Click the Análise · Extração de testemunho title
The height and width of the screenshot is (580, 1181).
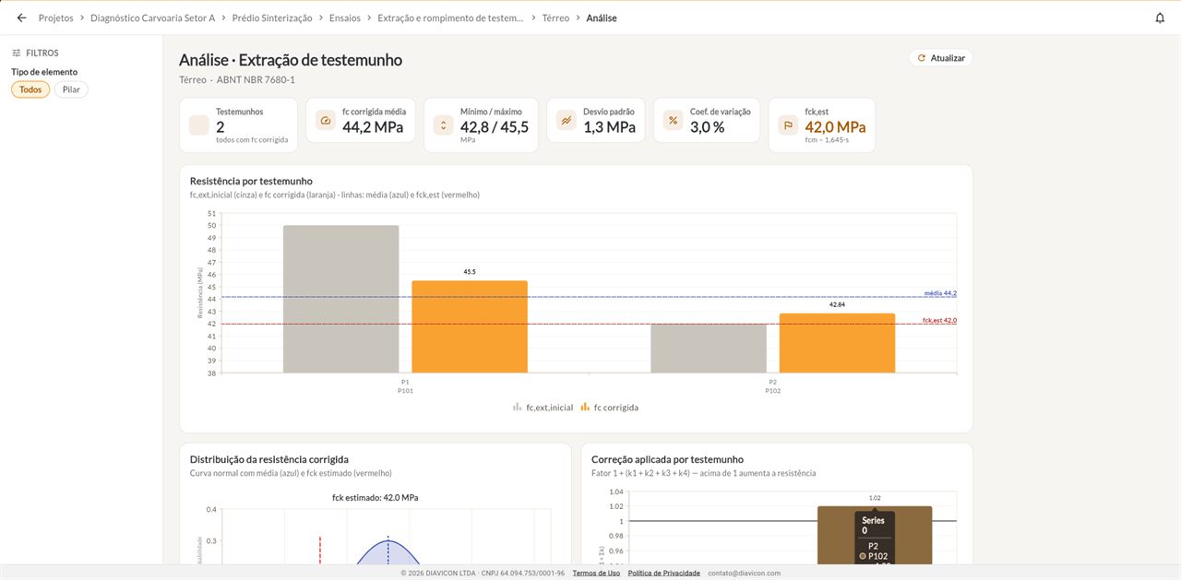click(291, 60)
